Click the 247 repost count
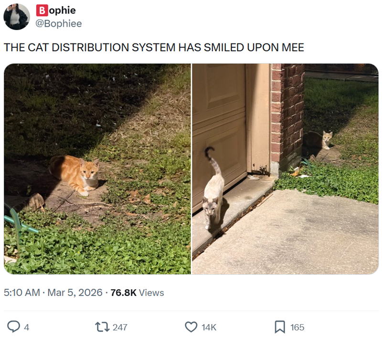The image size is (382, 337). tap(120, 327)
